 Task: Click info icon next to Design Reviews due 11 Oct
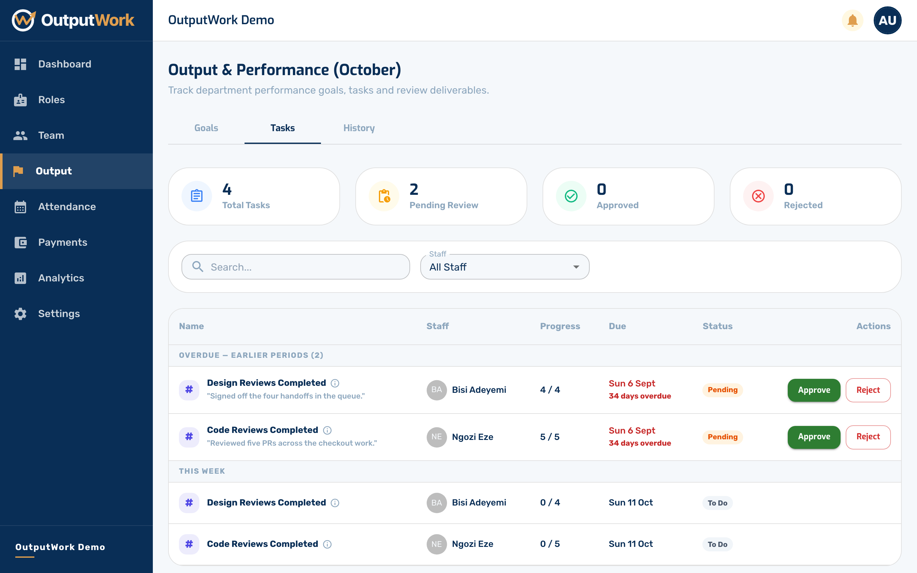pos(335,503)
